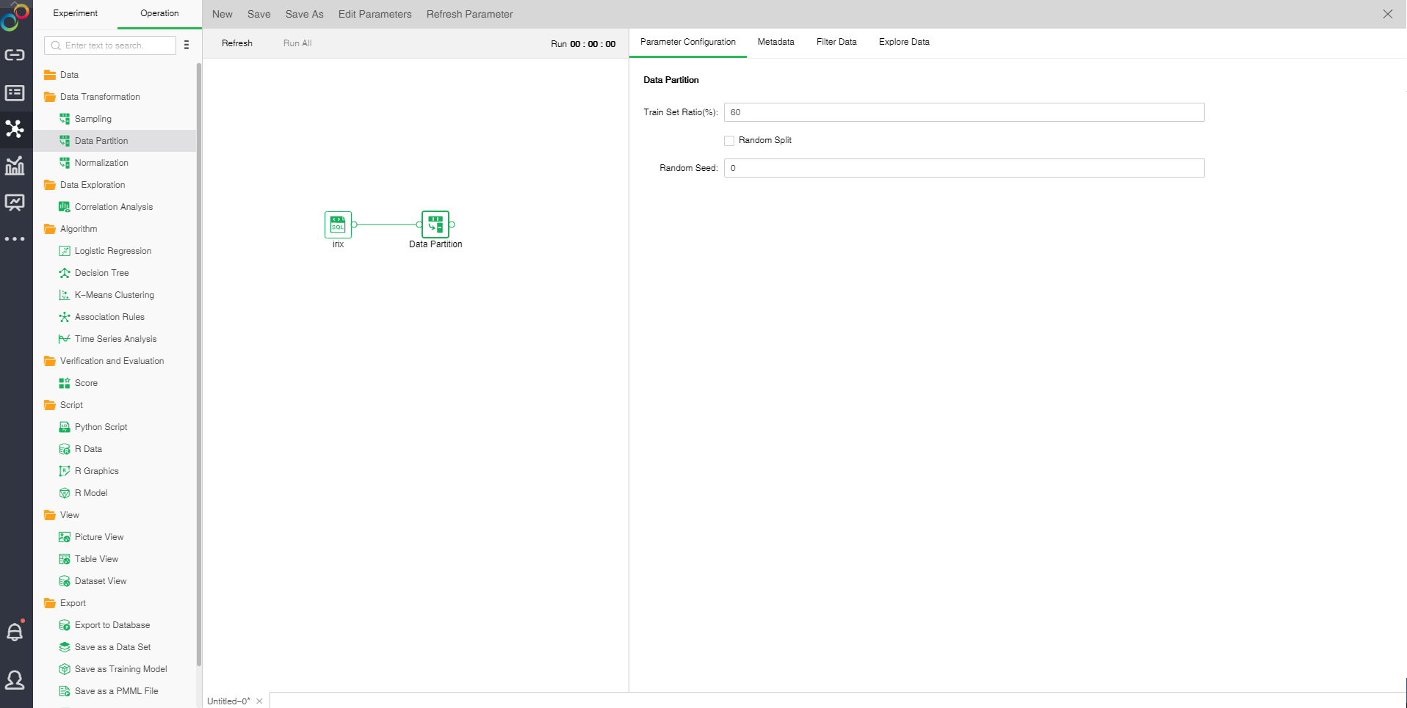
Task: Open the Explore Data tab
Action: point(904,42)
